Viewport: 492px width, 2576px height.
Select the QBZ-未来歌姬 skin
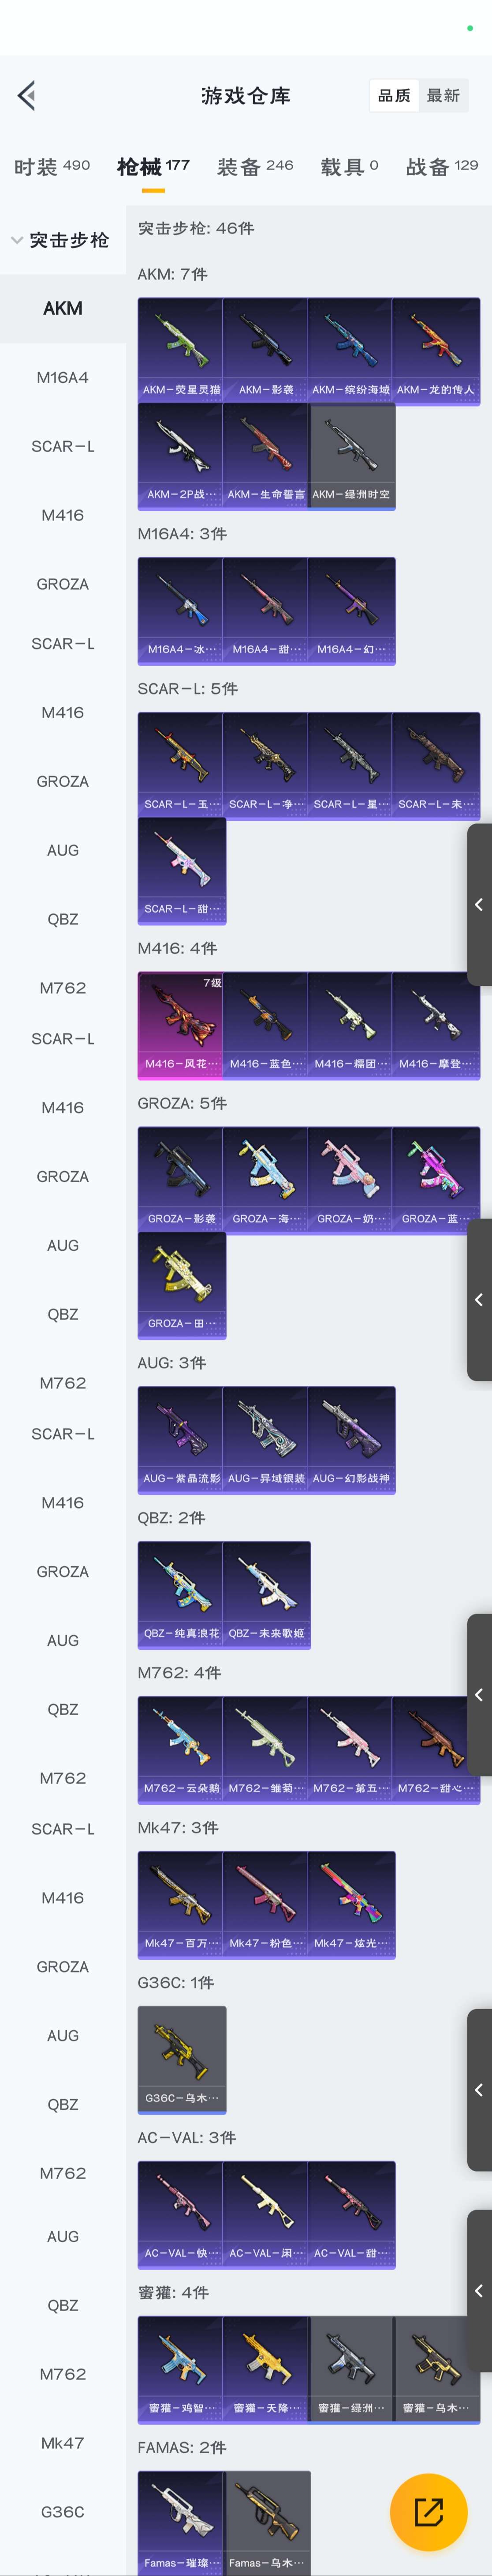(266, 1595)
